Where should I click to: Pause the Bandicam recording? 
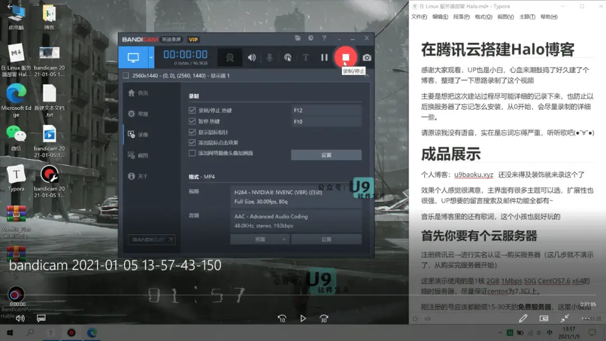pyautogui.click(x=324, y=58)
